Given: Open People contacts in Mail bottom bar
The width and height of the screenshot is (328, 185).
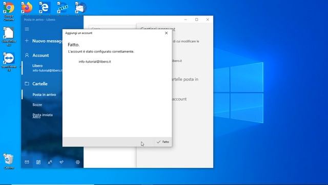Looking at the screenshot, I should pos(50,162).
